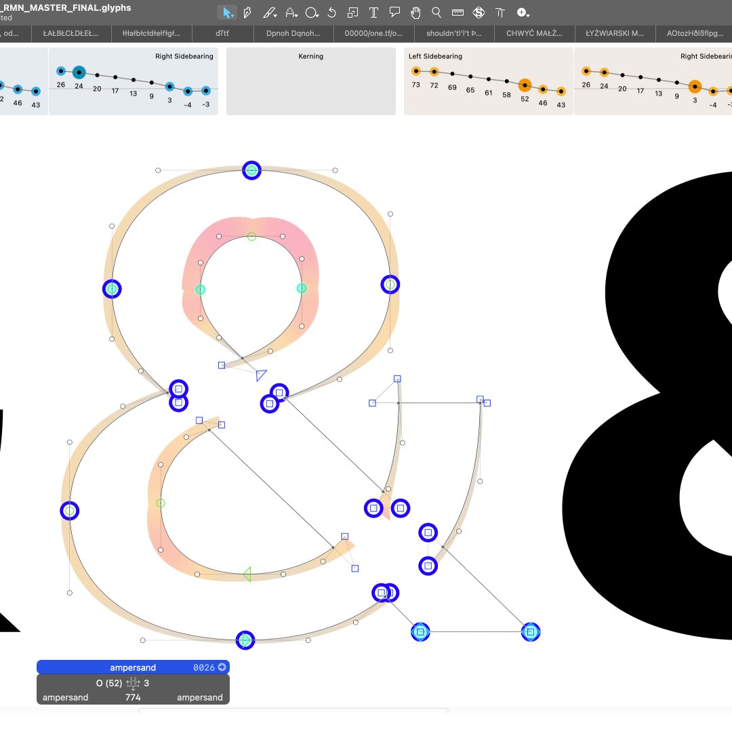Activate the Rotate tool
The height and width of the screenshot is (731, 732).
331,13
